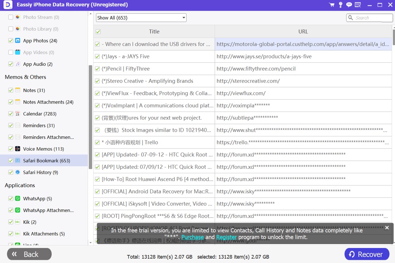
Task: Select Safari Bookmark (653) category
Action: click(46, 160)
